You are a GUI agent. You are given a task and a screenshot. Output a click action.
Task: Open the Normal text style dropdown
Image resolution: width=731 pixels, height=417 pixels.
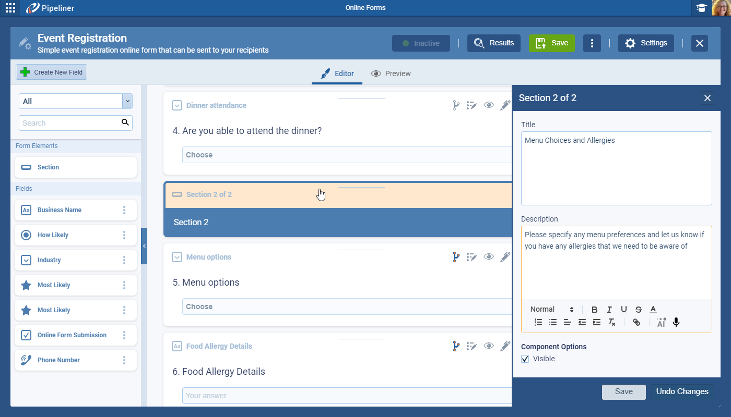coord(552,310)
